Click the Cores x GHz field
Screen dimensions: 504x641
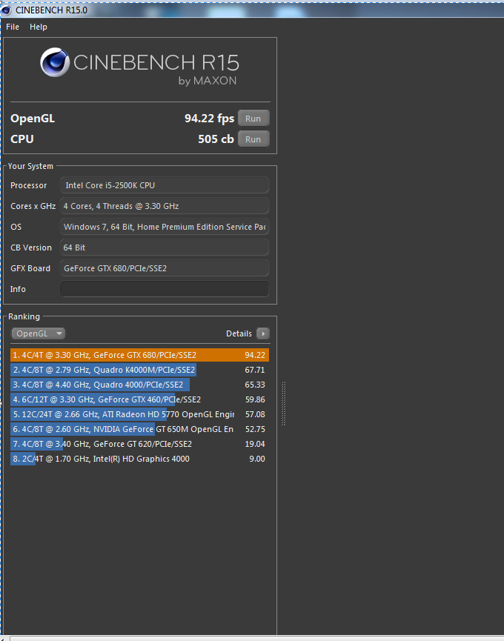[x=165, y=206]
